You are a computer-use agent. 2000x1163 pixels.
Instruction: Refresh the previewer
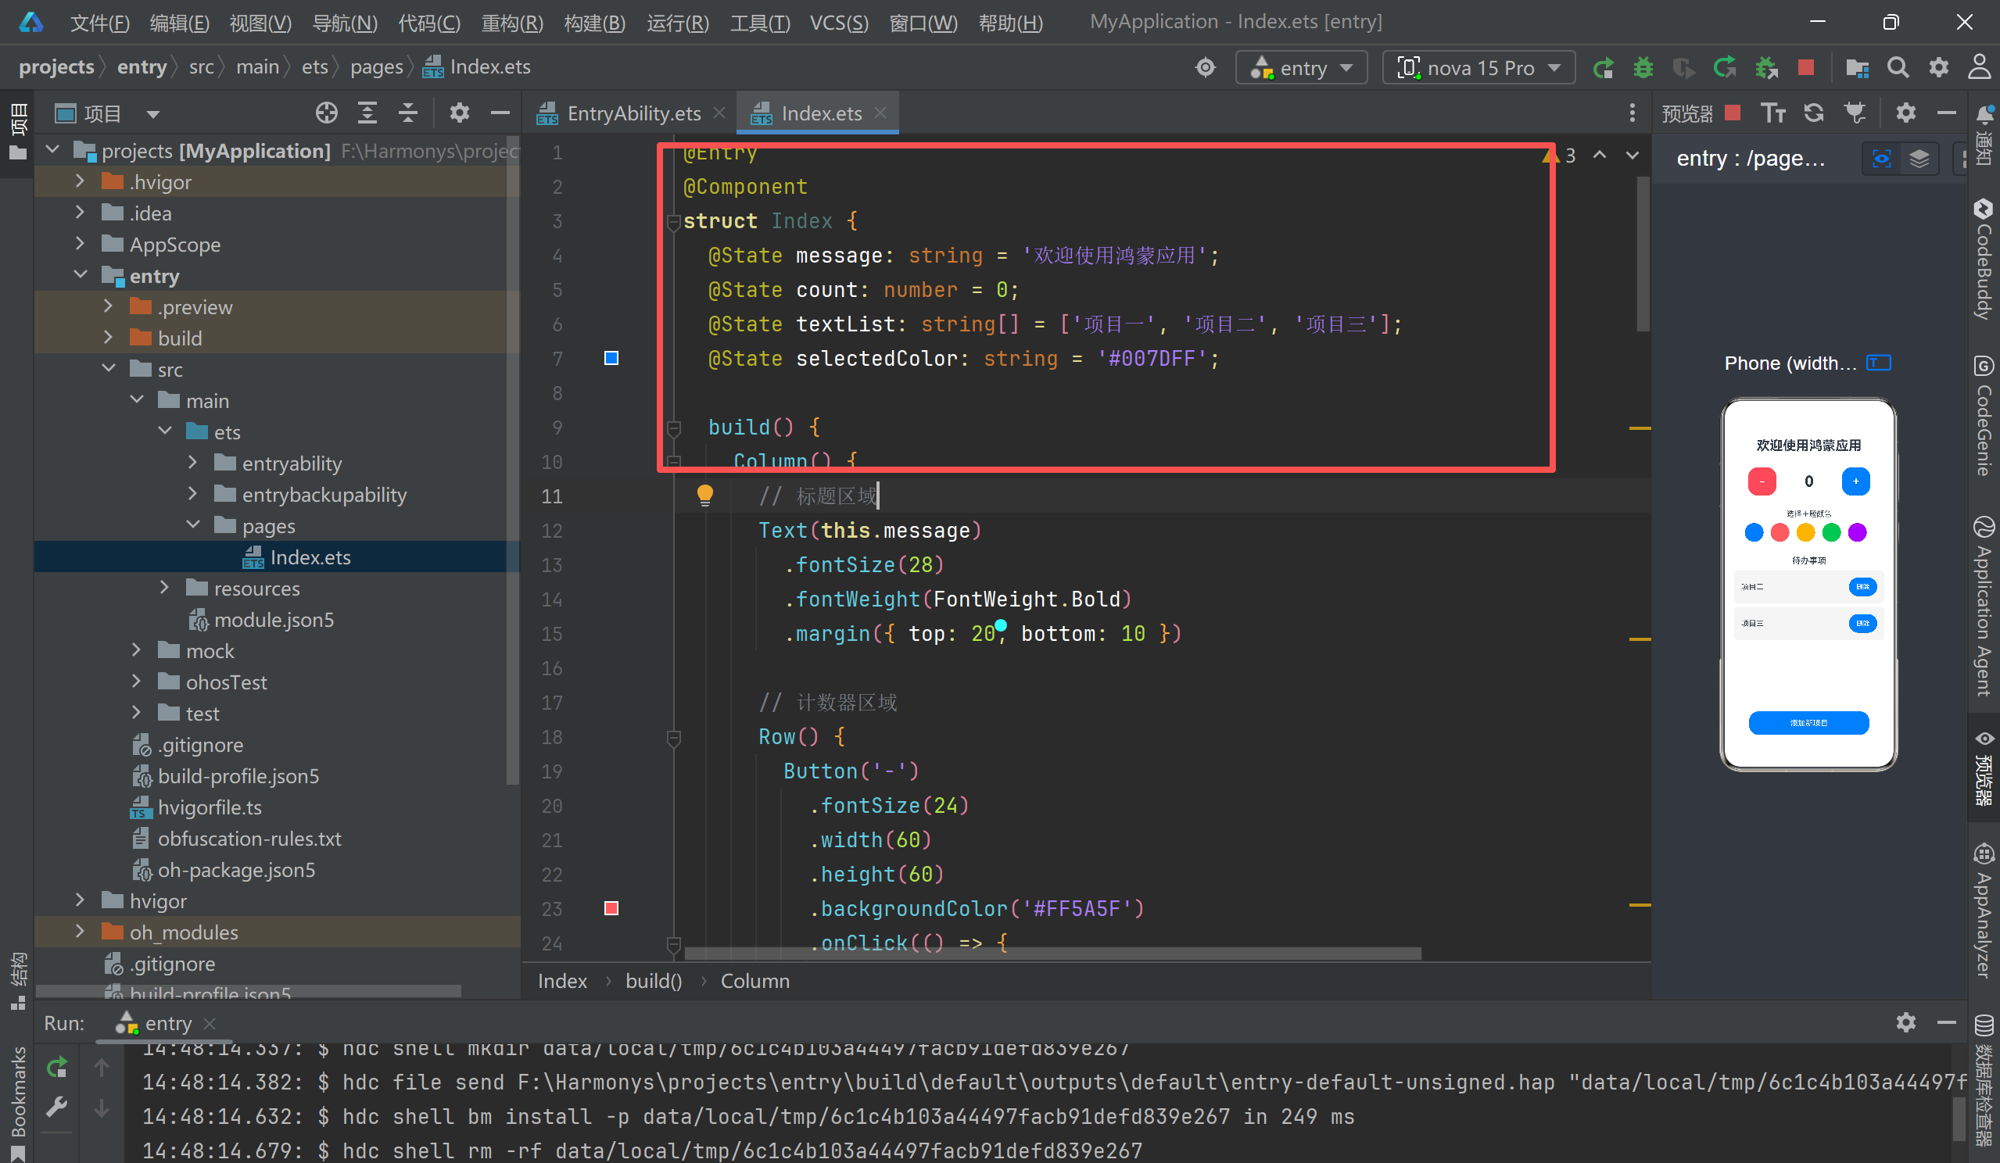point(1813,113)
